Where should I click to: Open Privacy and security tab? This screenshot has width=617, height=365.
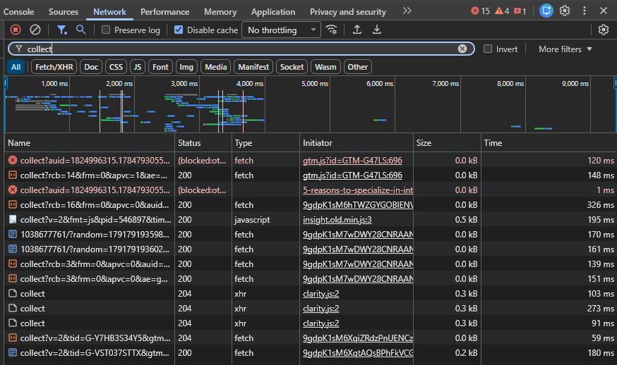(x=348, y=12)
